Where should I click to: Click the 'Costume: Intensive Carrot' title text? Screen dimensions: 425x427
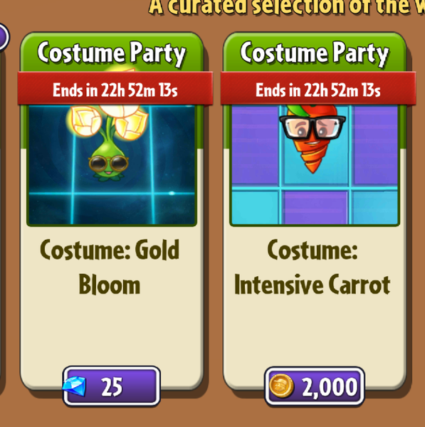pos(313,267)
